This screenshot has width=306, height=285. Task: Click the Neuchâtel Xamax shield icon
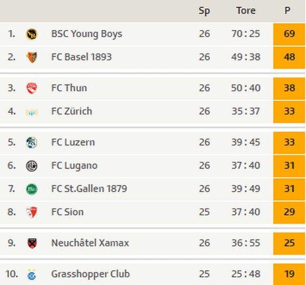(32, 244)
